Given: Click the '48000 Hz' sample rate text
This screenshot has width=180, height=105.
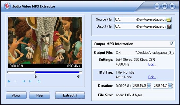Looking at the screenshot, I should pos(122,64).
